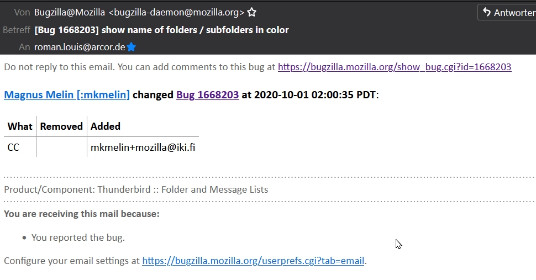
Task: Click the "Von" header label
Action: click(x=22, y=12)
